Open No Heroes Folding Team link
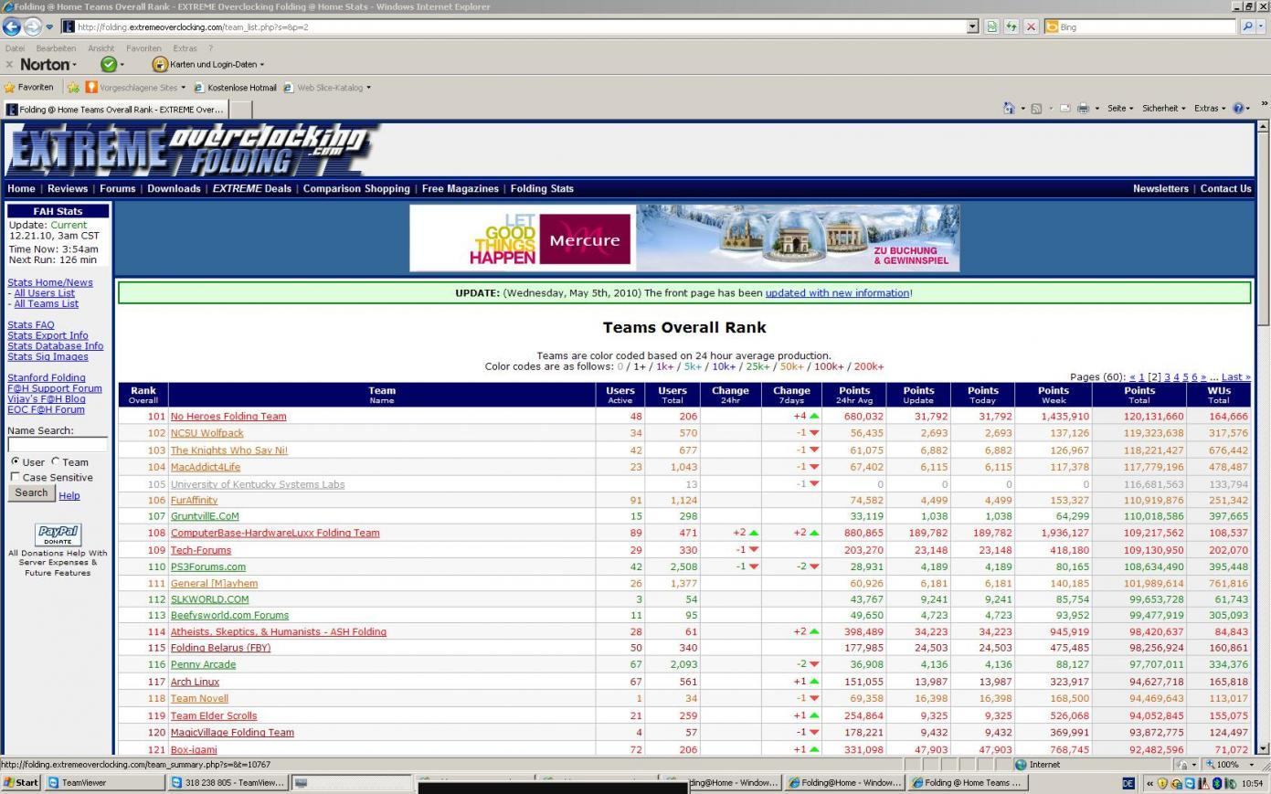 [228, 417]
